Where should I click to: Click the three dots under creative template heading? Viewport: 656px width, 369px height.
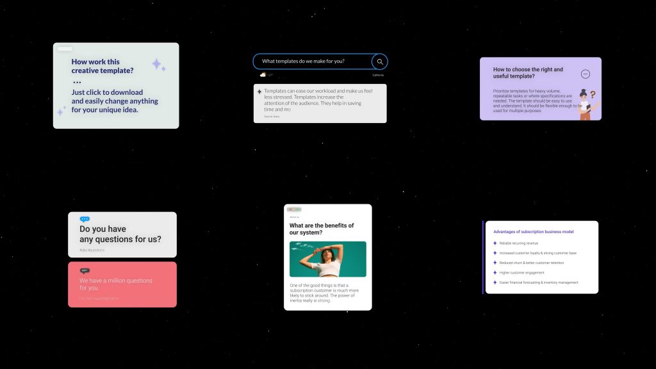pos(77,83)
